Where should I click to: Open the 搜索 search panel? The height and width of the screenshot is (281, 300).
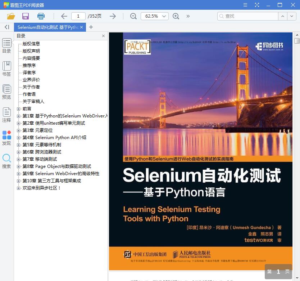click(x=7, y=161)
